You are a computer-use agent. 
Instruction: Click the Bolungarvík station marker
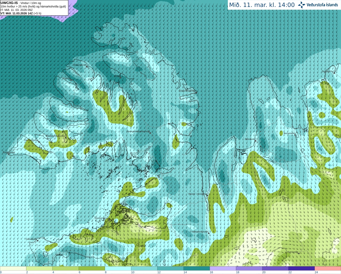coord(87,67)
